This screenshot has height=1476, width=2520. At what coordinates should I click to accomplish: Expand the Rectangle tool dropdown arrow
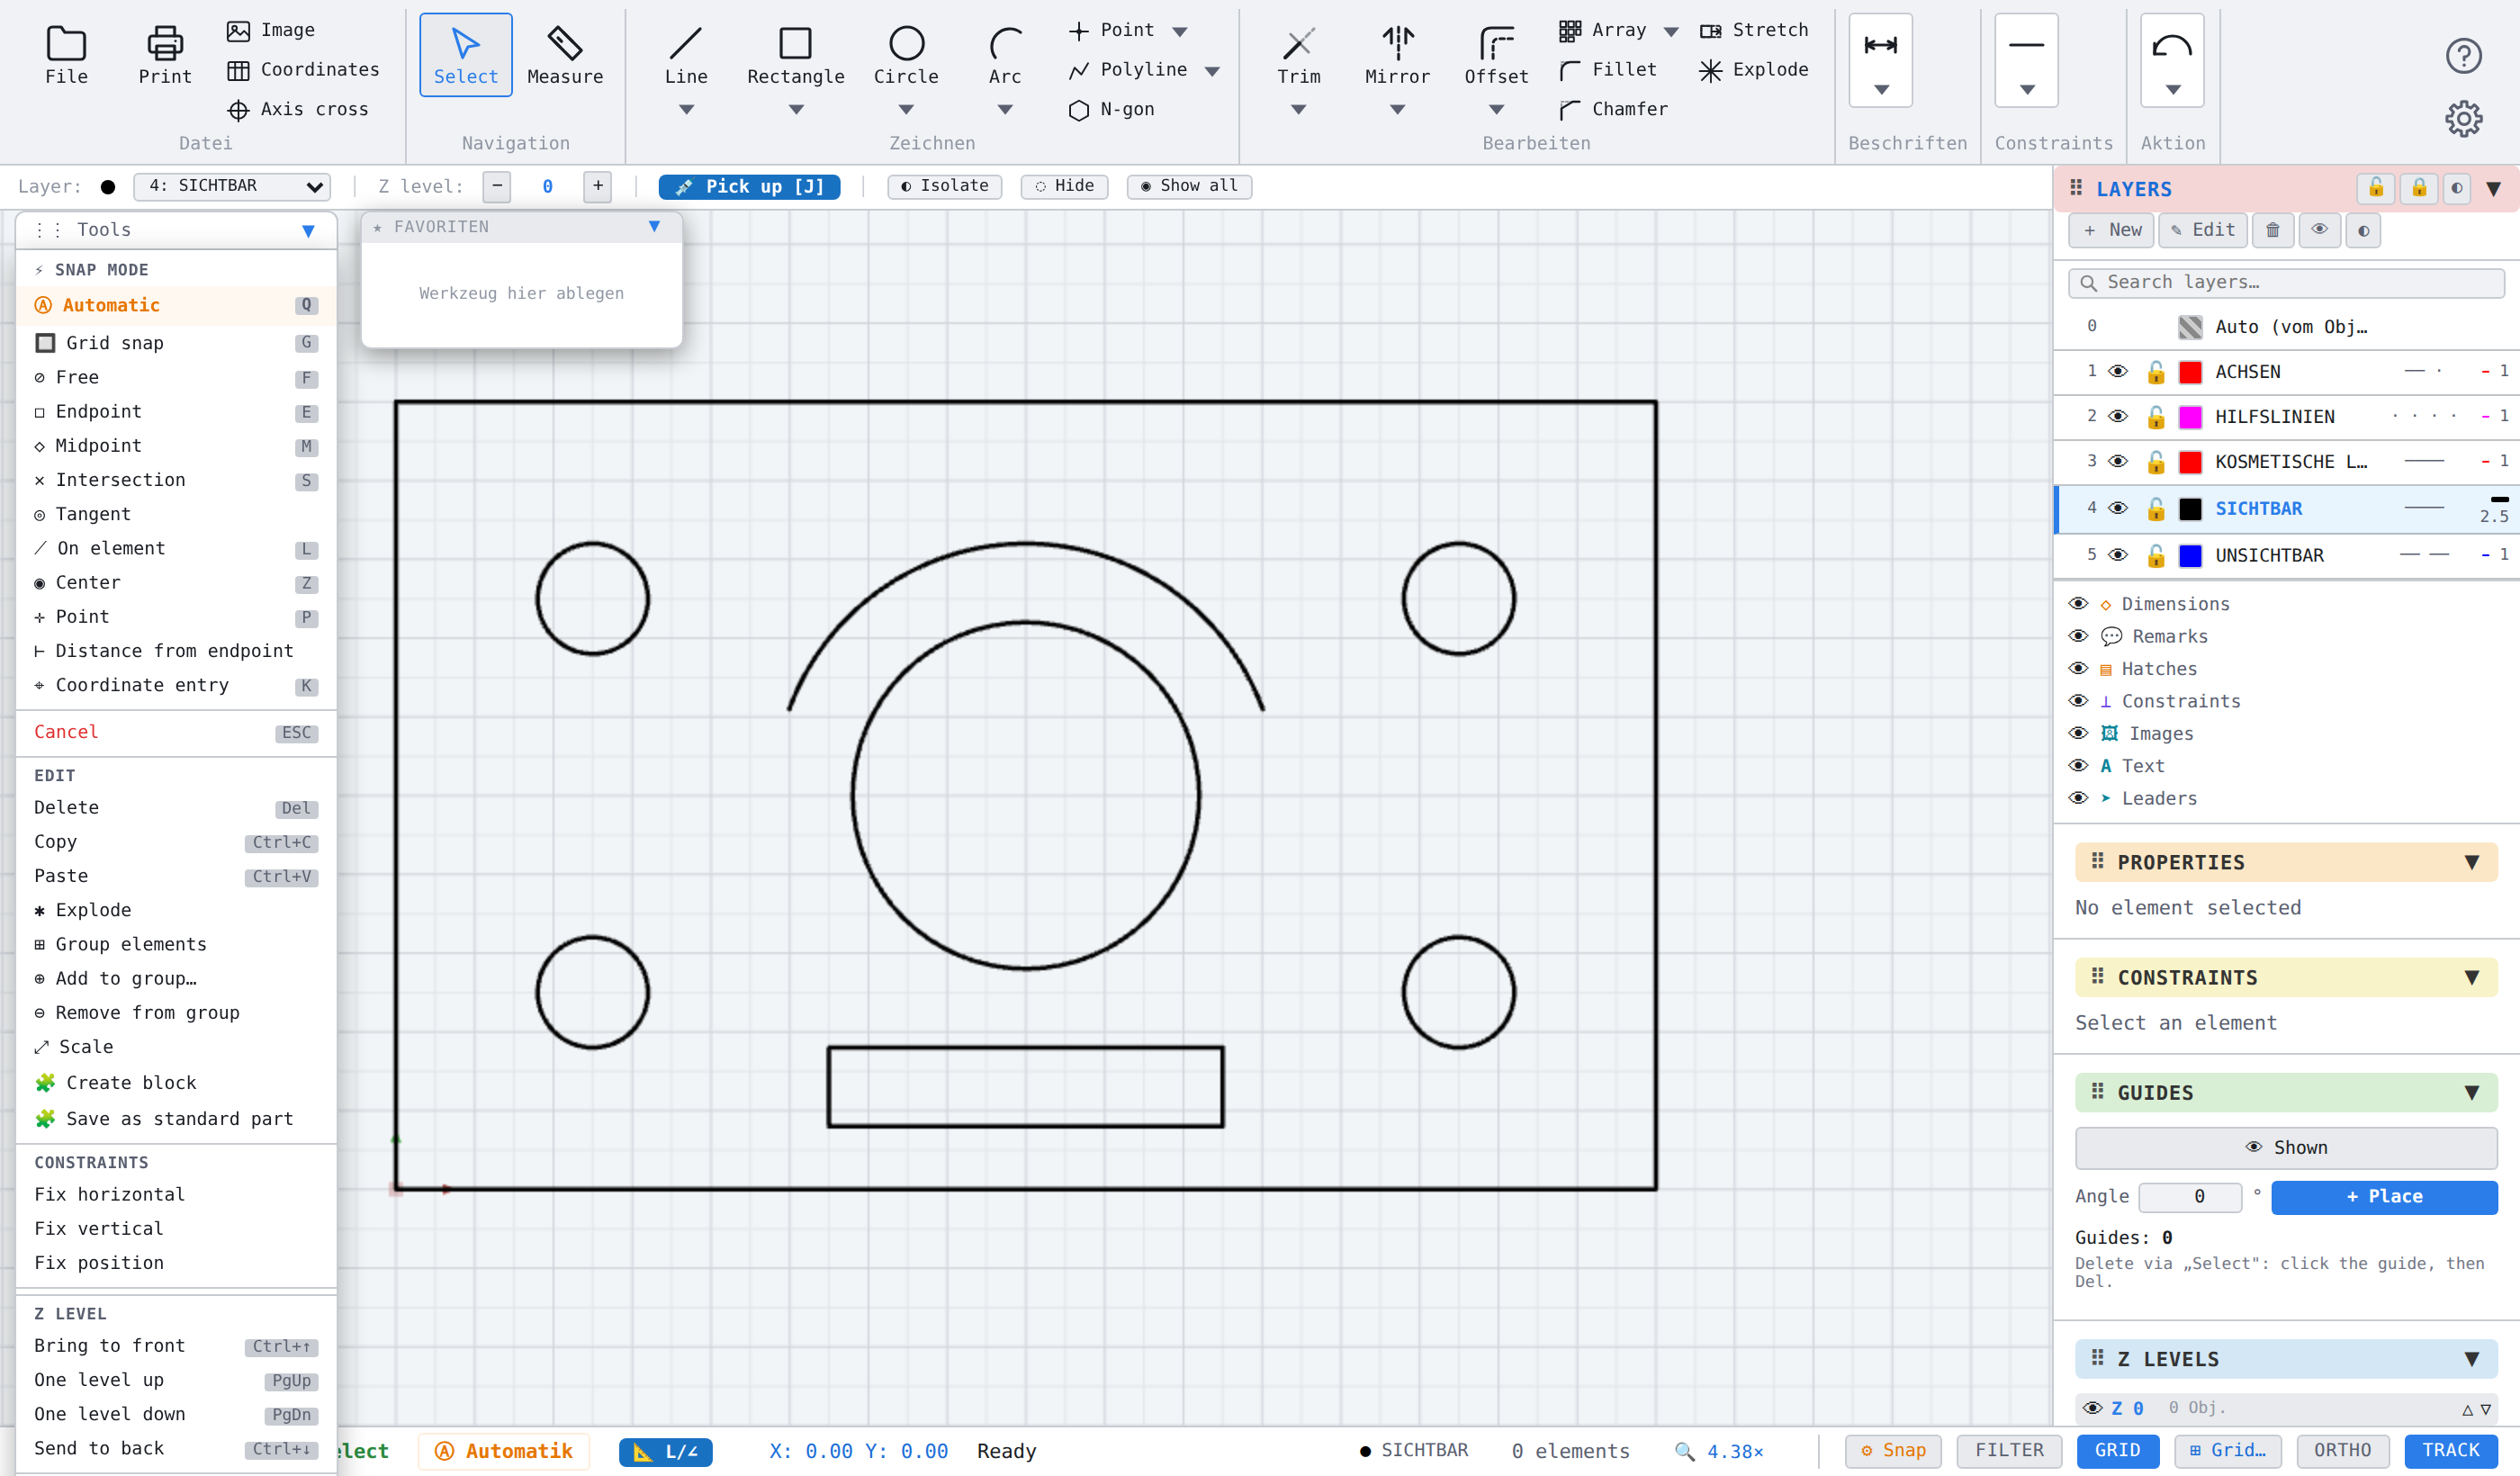796,110
